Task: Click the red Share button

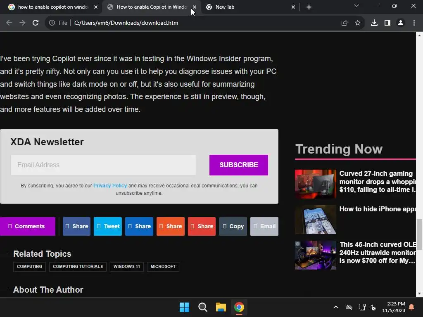Action: click(202, 227)
